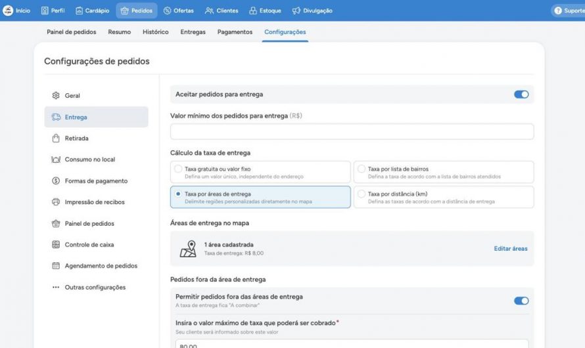Toggle Aceitar pedidos para entrega switch
Viewport: 585px width, 348px height.
click(x=521, y=95)
